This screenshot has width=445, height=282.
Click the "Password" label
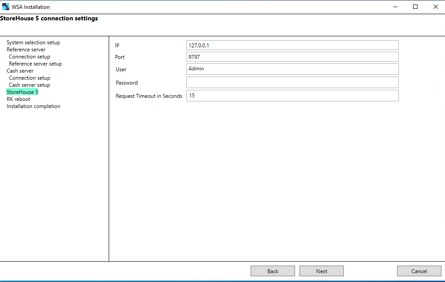click(126, 83)
